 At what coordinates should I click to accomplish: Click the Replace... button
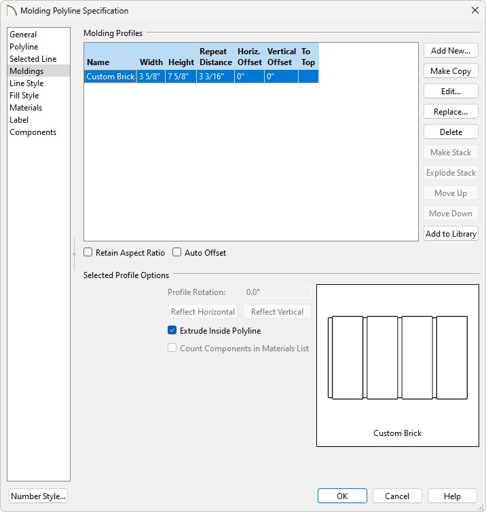click(x=451, y=112)
